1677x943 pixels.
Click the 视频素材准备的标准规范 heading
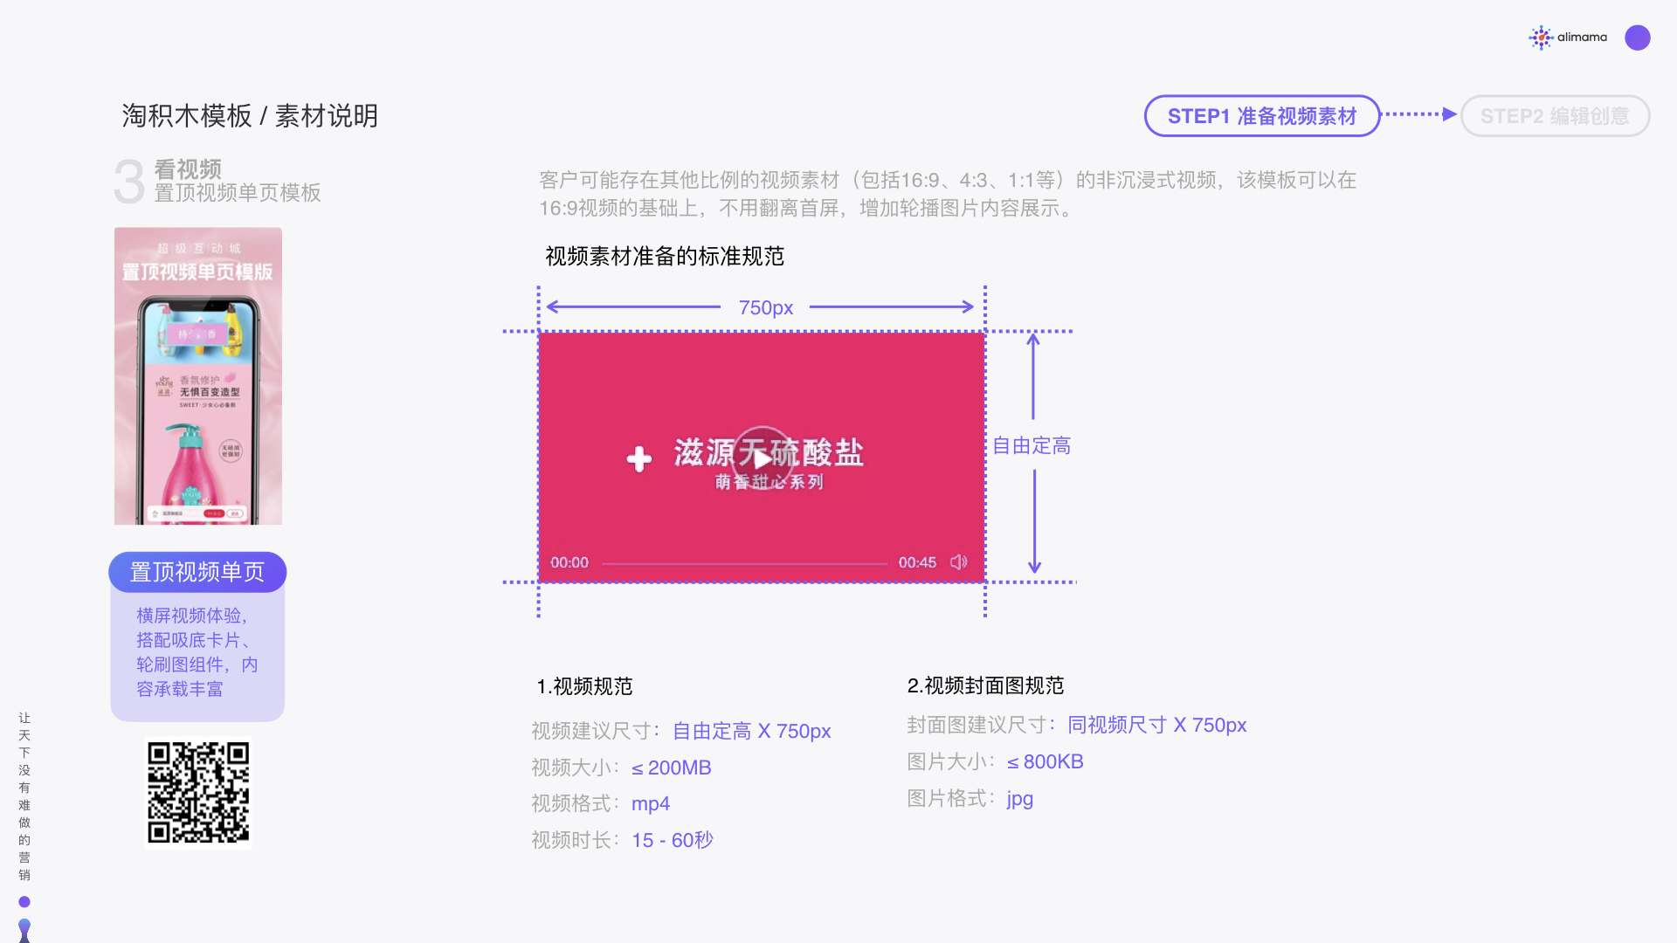[x=663, y=257]
